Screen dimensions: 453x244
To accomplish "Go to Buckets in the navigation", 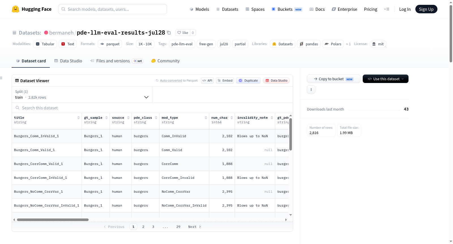I will point(287,9).
